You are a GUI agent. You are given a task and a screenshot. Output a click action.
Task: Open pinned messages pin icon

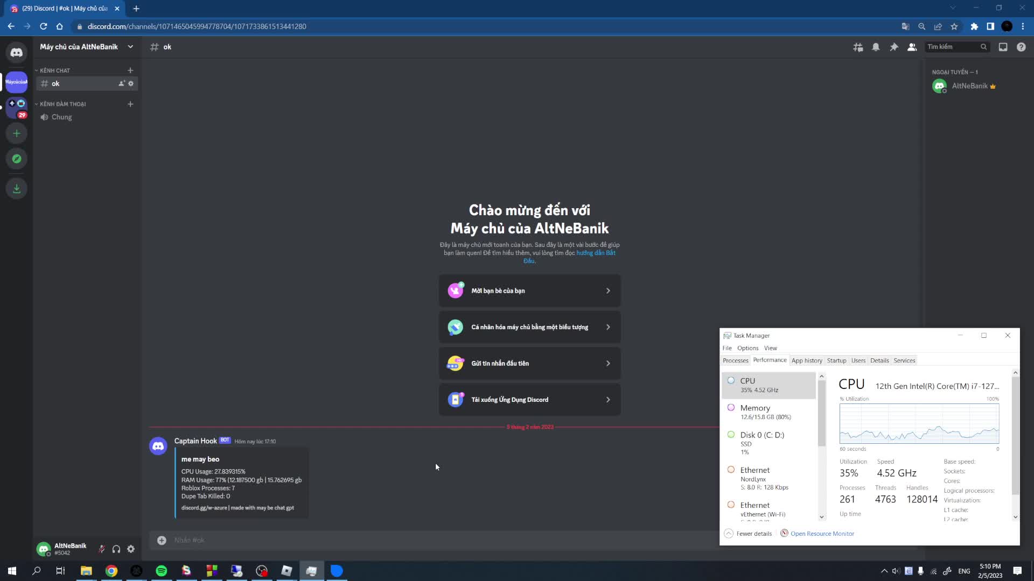tap(894, 47)
